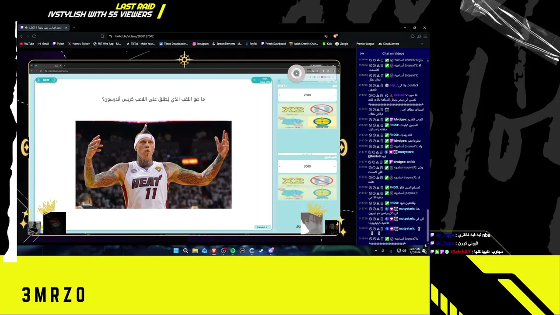The image size is (560, 315).
Task: Click the CloudConvert bookmark icon
Action: click(380, 44)
